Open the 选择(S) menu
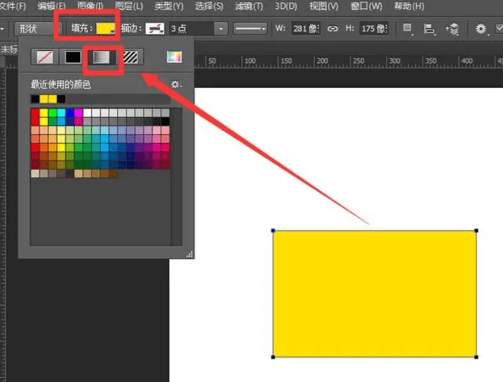This screenshot has width=503, height=382. pyautogui.click(x=209, y=6)
